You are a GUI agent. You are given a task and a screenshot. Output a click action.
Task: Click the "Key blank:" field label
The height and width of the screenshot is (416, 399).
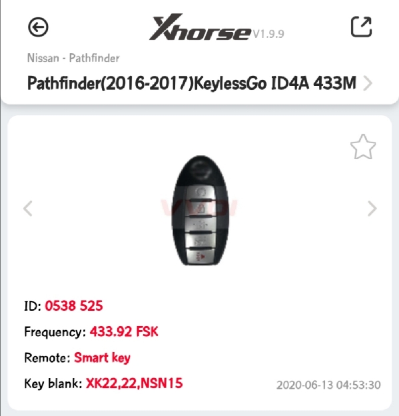pyautogui.click(x=53, y=383)
